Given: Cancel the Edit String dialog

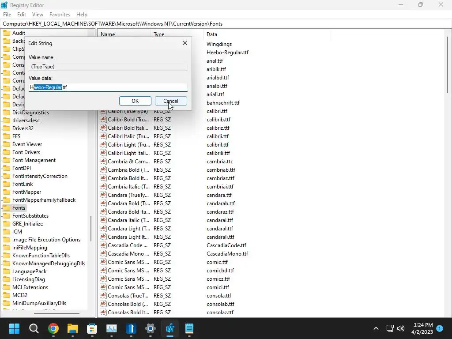Looking at the screenshot, I should pyautogui.click(x=171, y=101).
